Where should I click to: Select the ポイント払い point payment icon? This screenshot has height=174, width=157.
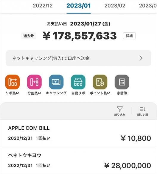[x=100, y=82]
